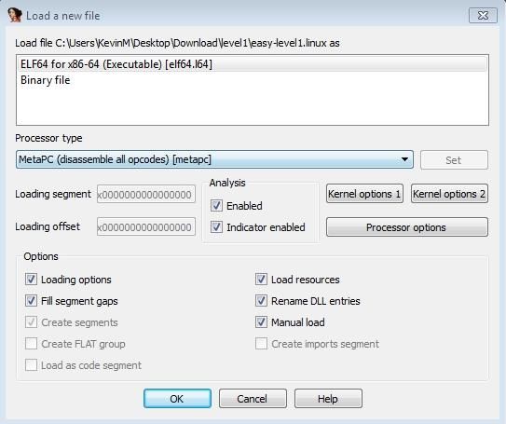This screenshot has height=424, width=506.
Task: Toggle the Create segments checkbox
Action: 31,322
